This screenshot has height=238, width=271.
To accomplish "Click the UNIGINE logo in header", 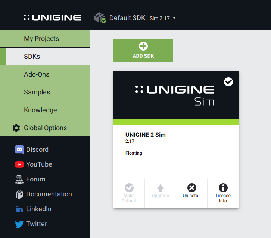I will (x=52, y=17).
